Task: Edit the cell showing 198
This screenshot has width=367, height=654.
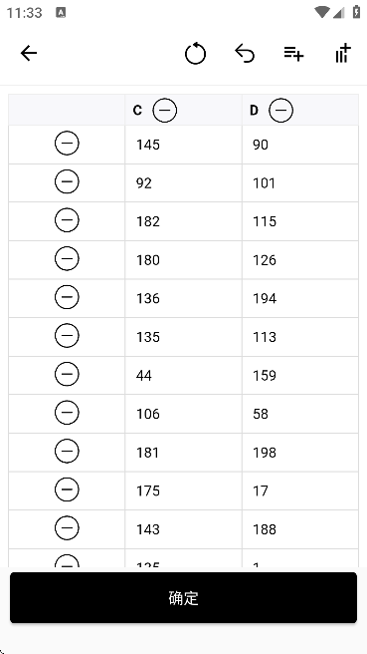Action: pos(300,453)
